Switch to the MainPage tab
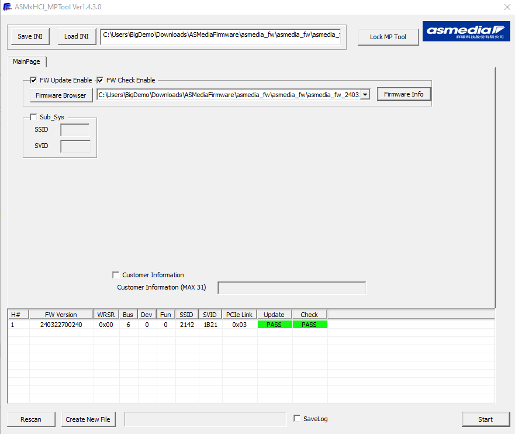The height and width of the screenshot is (434, 515). 26,61
